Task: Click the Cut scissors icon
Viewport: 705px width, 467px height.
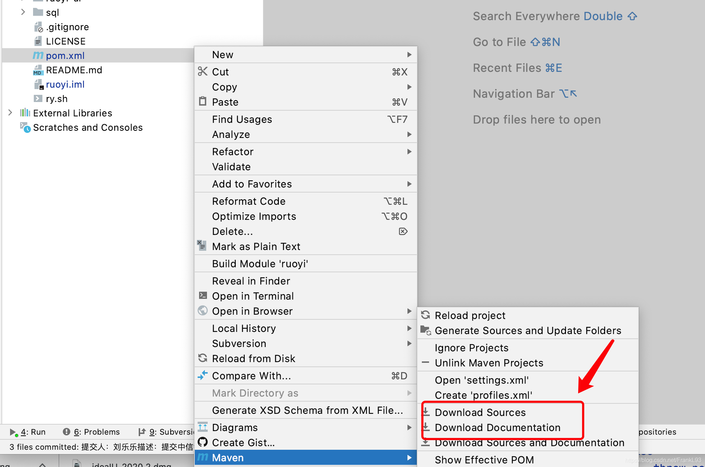Action: point(203,71)
